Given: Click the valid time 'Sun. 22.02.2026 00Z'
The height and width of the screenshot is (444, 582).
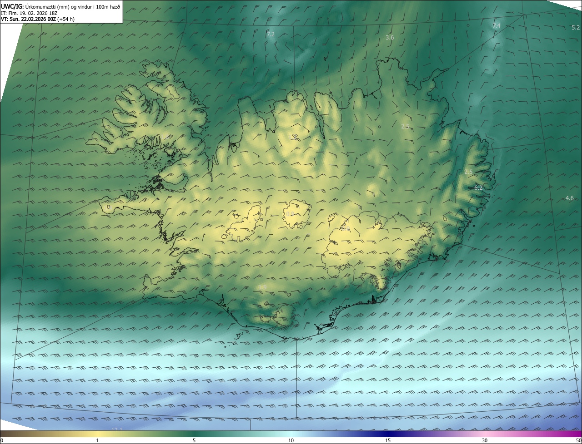Looking at the screenshot, I should coord(33,19).
